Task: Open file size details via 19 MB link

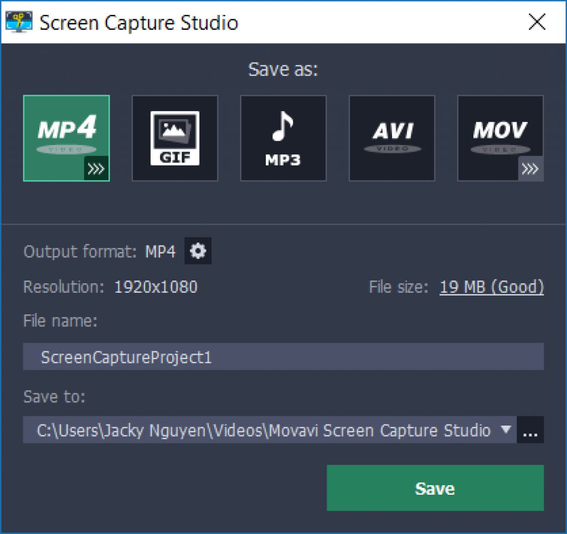Action: pos(492,287)
